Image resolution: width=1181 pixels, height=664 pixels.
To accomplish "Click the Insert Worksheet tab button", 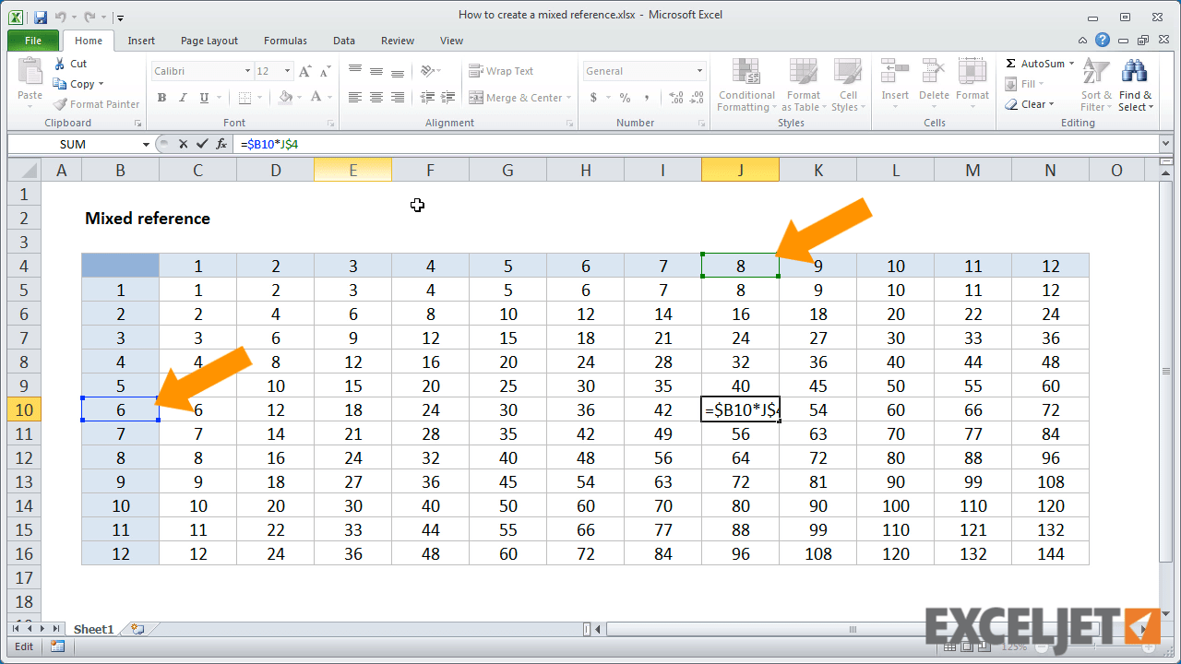I will (137, 629).
